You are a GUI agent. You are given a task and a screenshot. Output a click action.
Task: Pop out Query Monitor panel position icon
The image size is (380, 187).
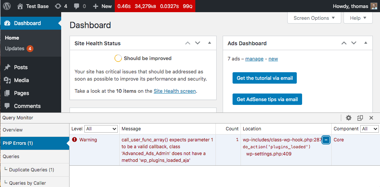click(360, 118)
